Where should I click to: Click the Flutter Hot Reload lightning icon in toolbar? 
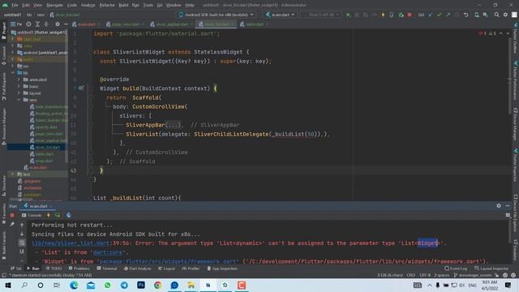pyautogui.click(x=383, y=15)
